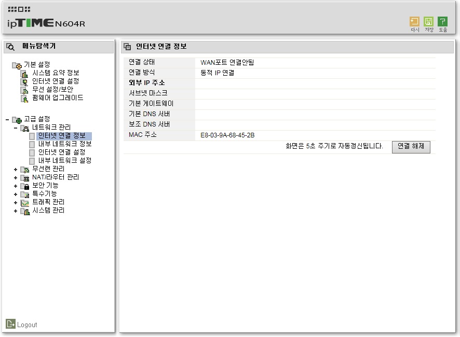Click the 네트워크 관리 folder icon

point(24,128)
